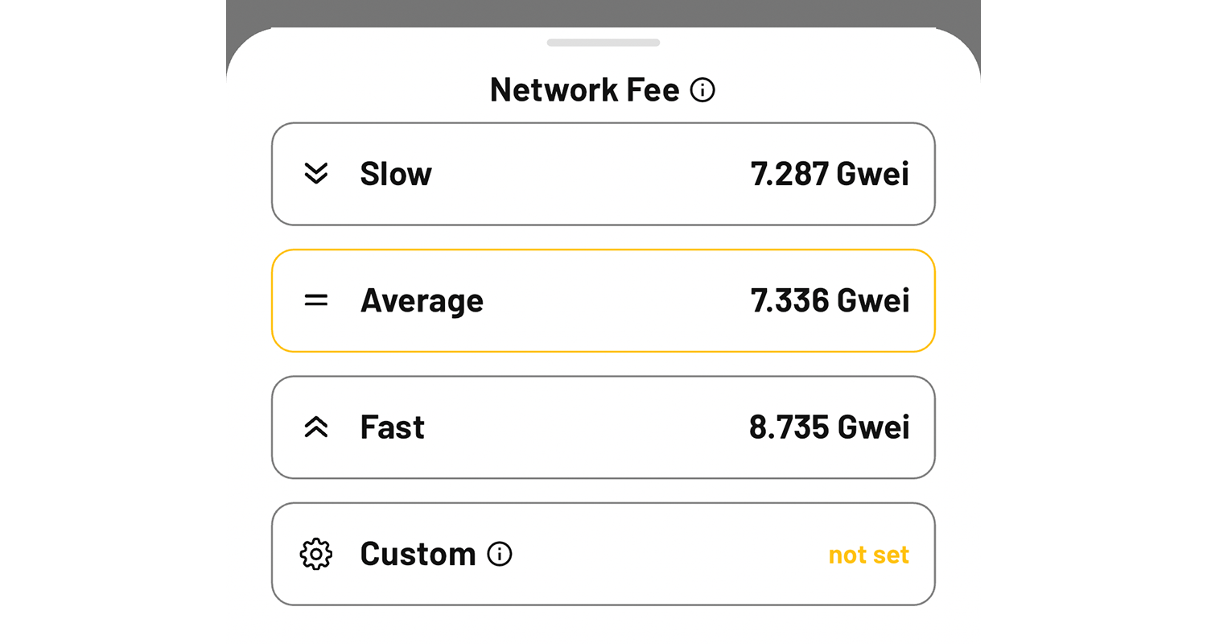Select the 7.336 Gwei fee value
The height and width of the screenshot is (644, 1207).
pyautogui.click(x=830, y=300)
